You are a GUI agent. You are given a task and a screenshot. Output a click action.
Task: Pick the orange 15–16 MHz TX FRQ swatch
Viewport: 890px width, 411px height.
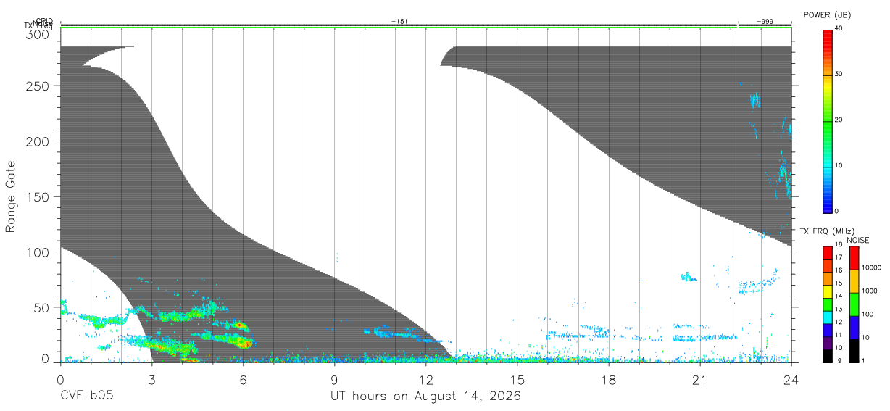[827, 278]
